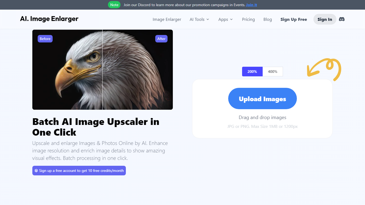Click the layers icon in signup banner

click(x=36, y=171)
